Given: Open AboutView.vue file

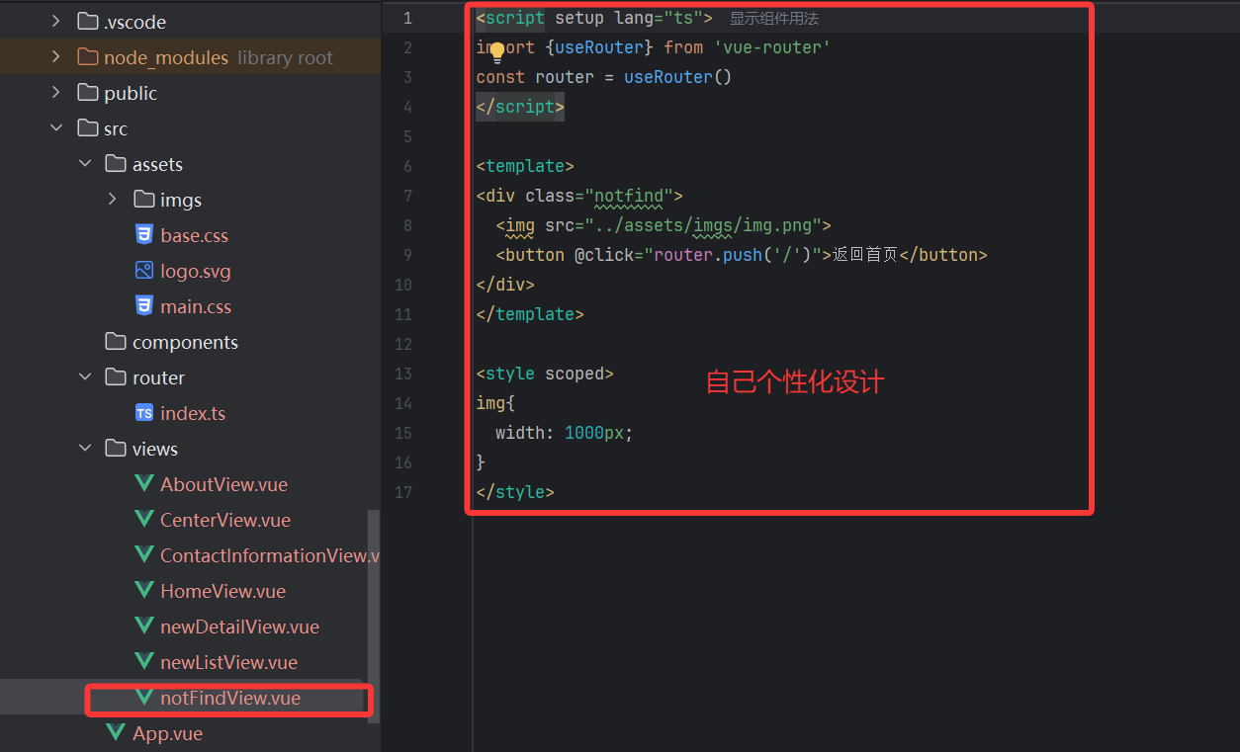Looking at the screenshot, I should pos(224,484).
